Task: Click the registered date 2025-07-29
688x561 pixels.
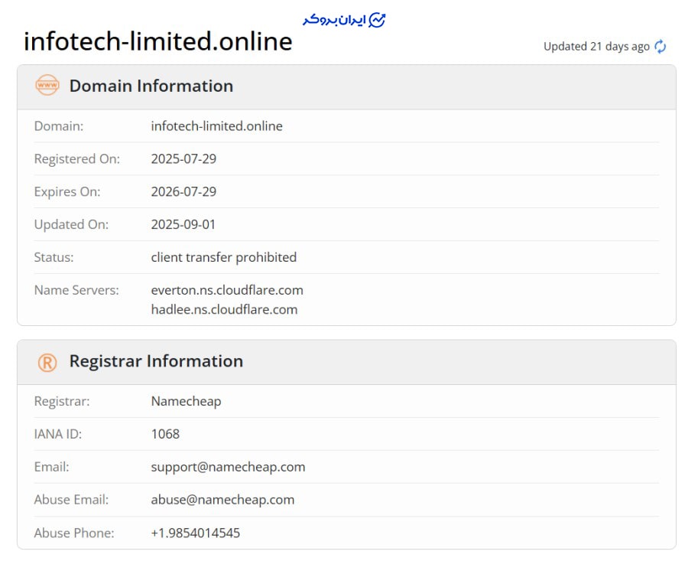Action: [x=183, y=158]
